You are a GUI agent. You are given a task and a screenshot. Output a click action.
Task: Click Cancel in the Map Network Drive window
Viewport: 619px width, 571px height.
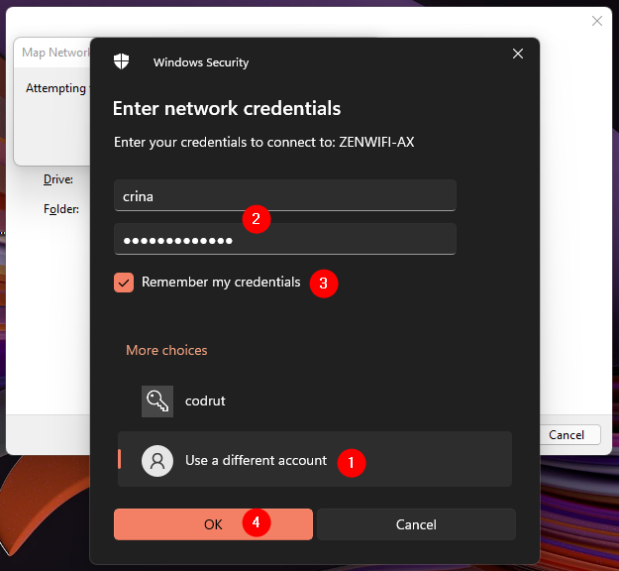click(x=569, y=434)
